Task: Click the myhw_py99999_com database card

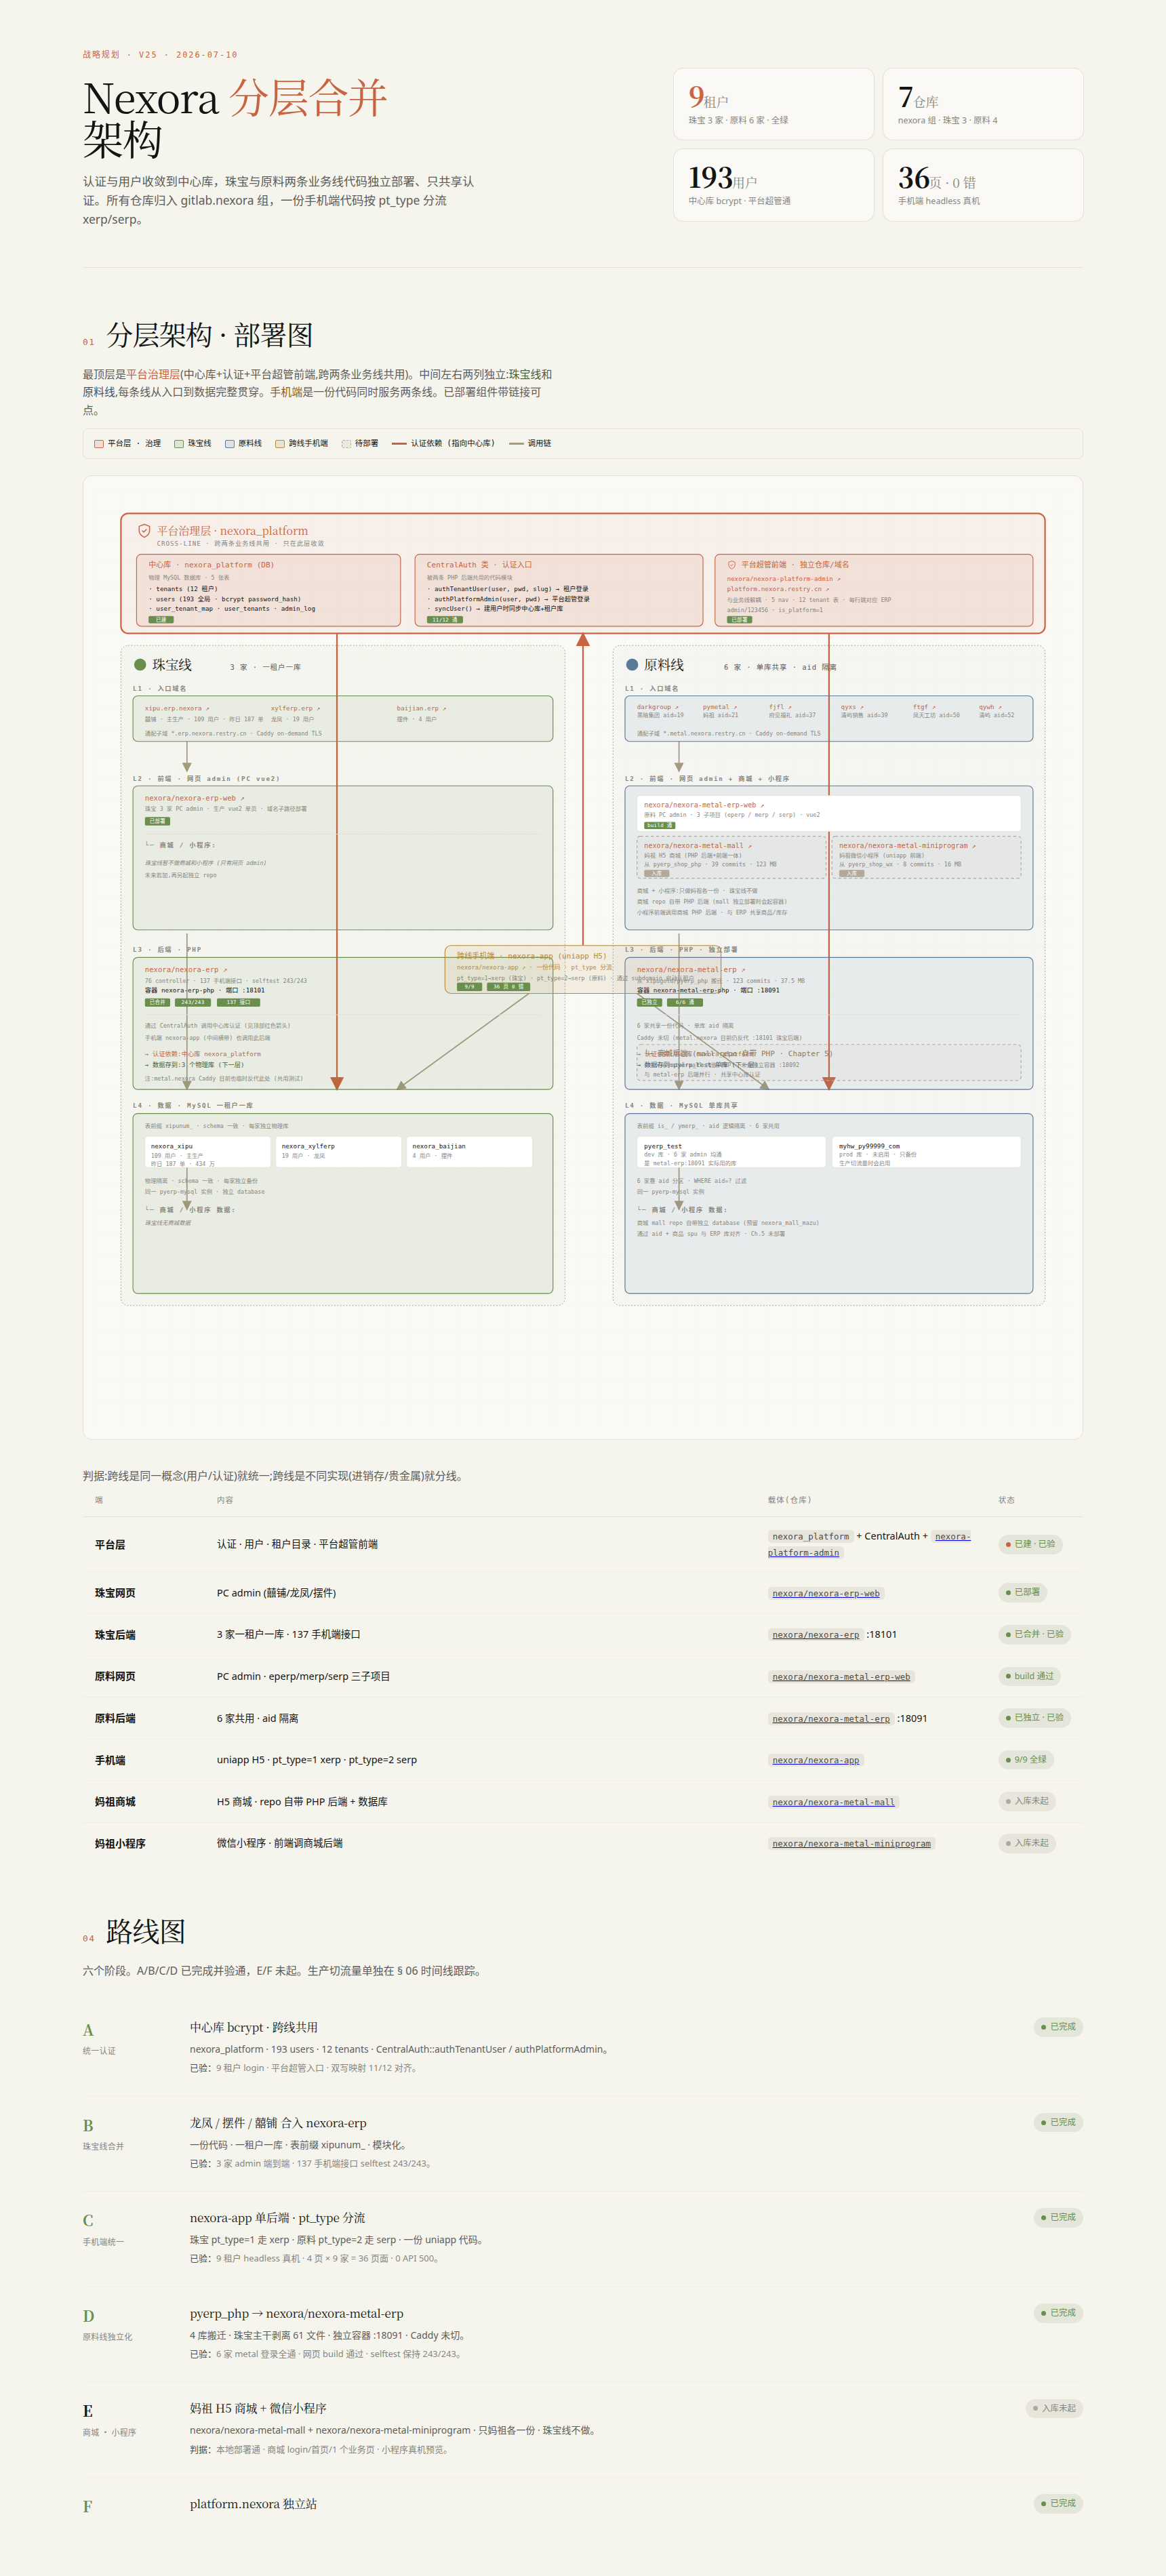Action: click(926, 1151)
